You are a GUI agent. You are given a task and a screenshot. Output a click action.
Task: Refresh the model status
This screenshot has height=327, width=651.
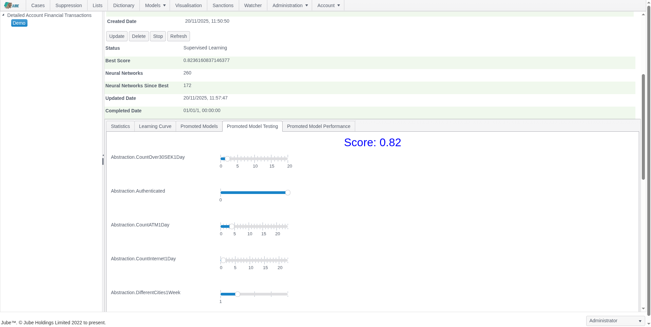coord(178,36)
